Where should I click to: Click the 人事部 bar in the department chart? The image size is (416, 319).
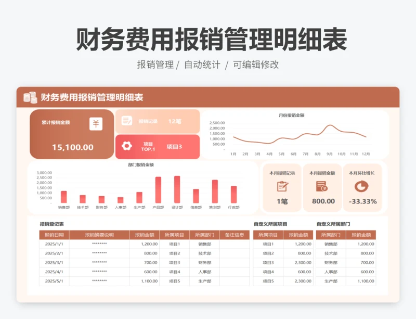121,200
